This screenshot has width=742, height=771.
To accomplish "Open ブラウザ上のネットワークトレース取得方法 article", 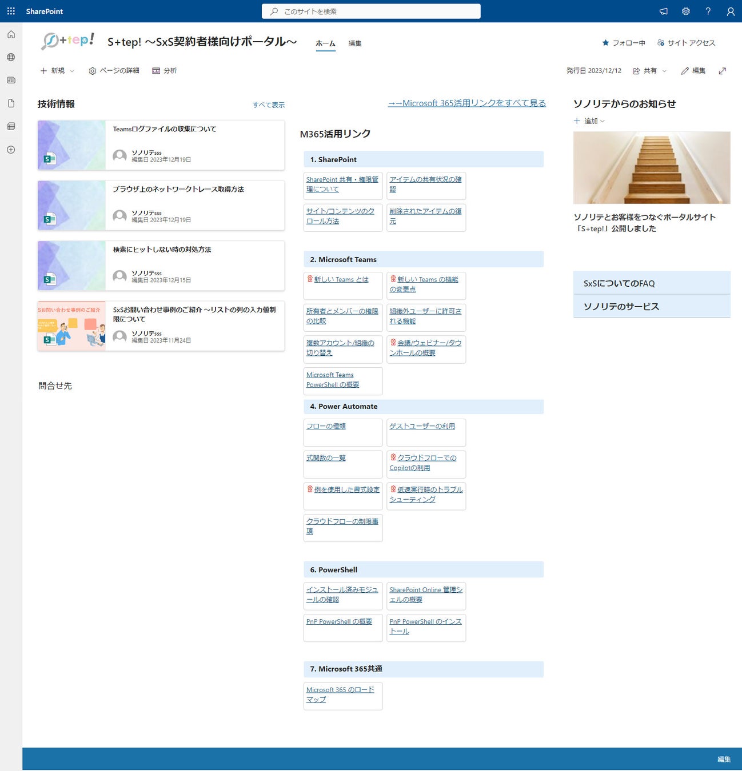I will point(178,189).
